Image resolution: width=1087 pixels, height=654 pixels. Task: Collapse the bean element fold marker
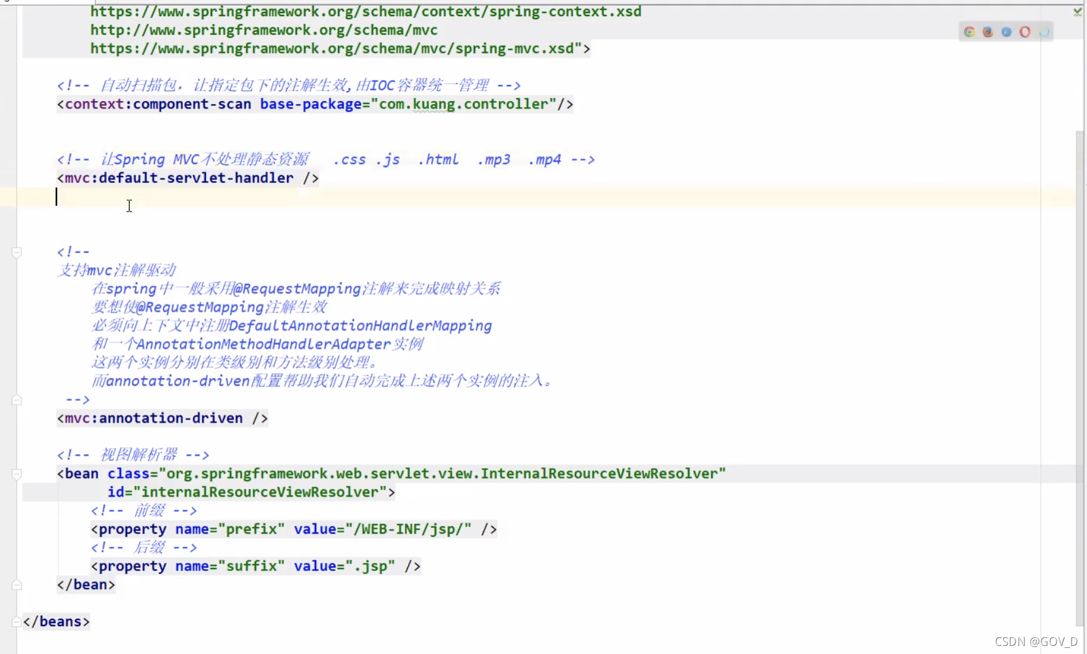coord(17,474)
